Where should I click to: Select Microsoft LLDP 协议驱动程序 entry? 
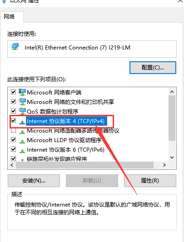tap(64, 140)
